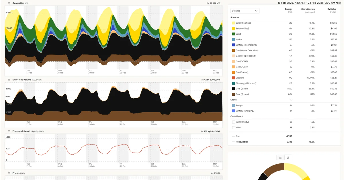Switch the breakdown to table list view
344x180 pixels.
[280, 157]
